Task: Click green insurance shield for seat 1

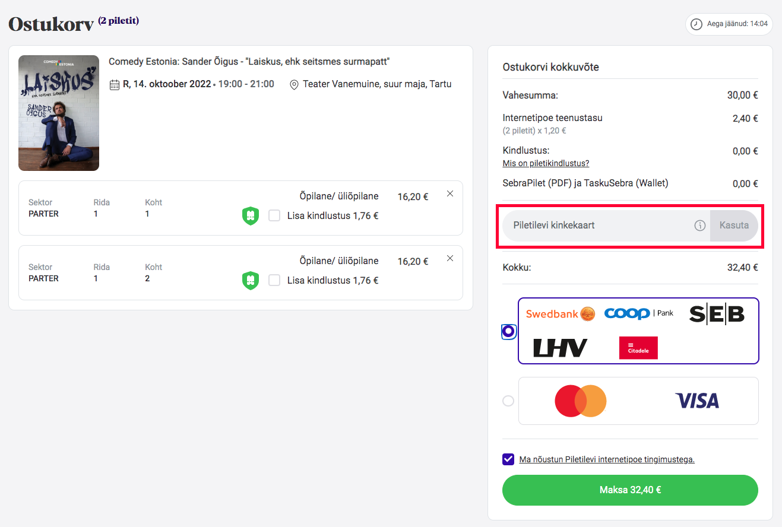Action: 251,215
